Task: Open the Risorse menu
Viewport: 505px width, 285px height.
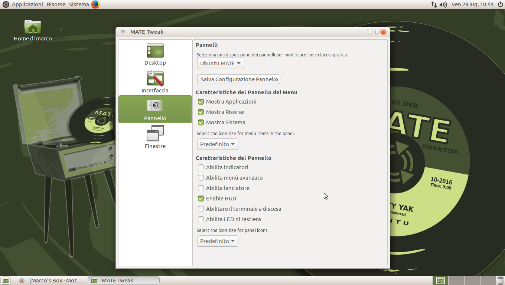Action: [56, 4]
